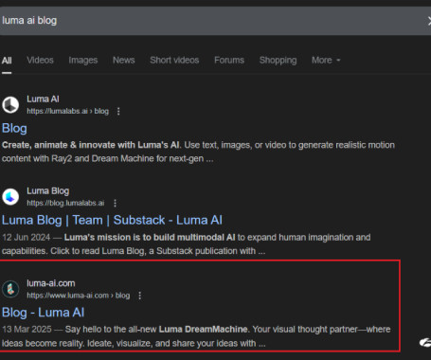Click the luma-ai.com site favicon
The image size is (431, 360).
tap(10, 289)
